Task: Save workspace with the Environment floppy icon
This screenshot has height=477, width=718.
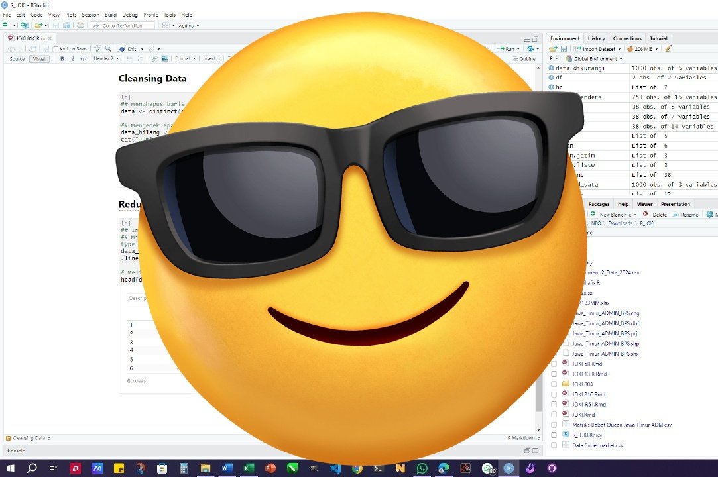Action: tap(564, 49)
